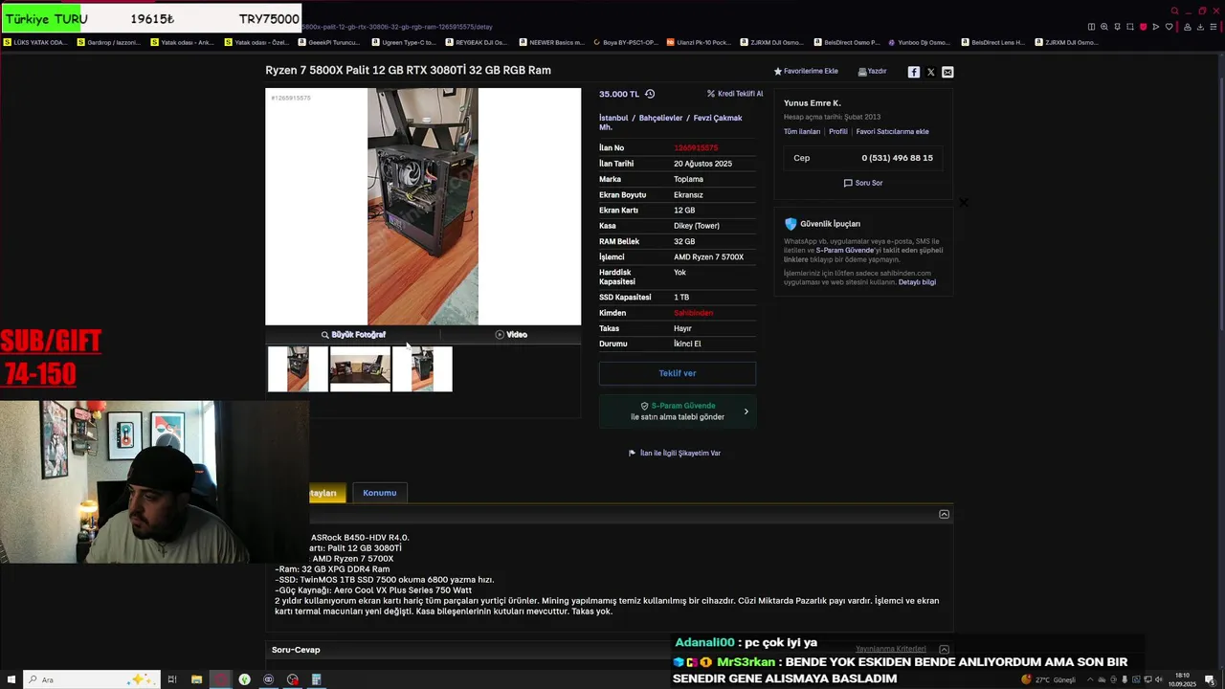Click 20 Ağustos 2025 listing date
This screenshot has width=1225, height=689.
click(x=702, y=164)
